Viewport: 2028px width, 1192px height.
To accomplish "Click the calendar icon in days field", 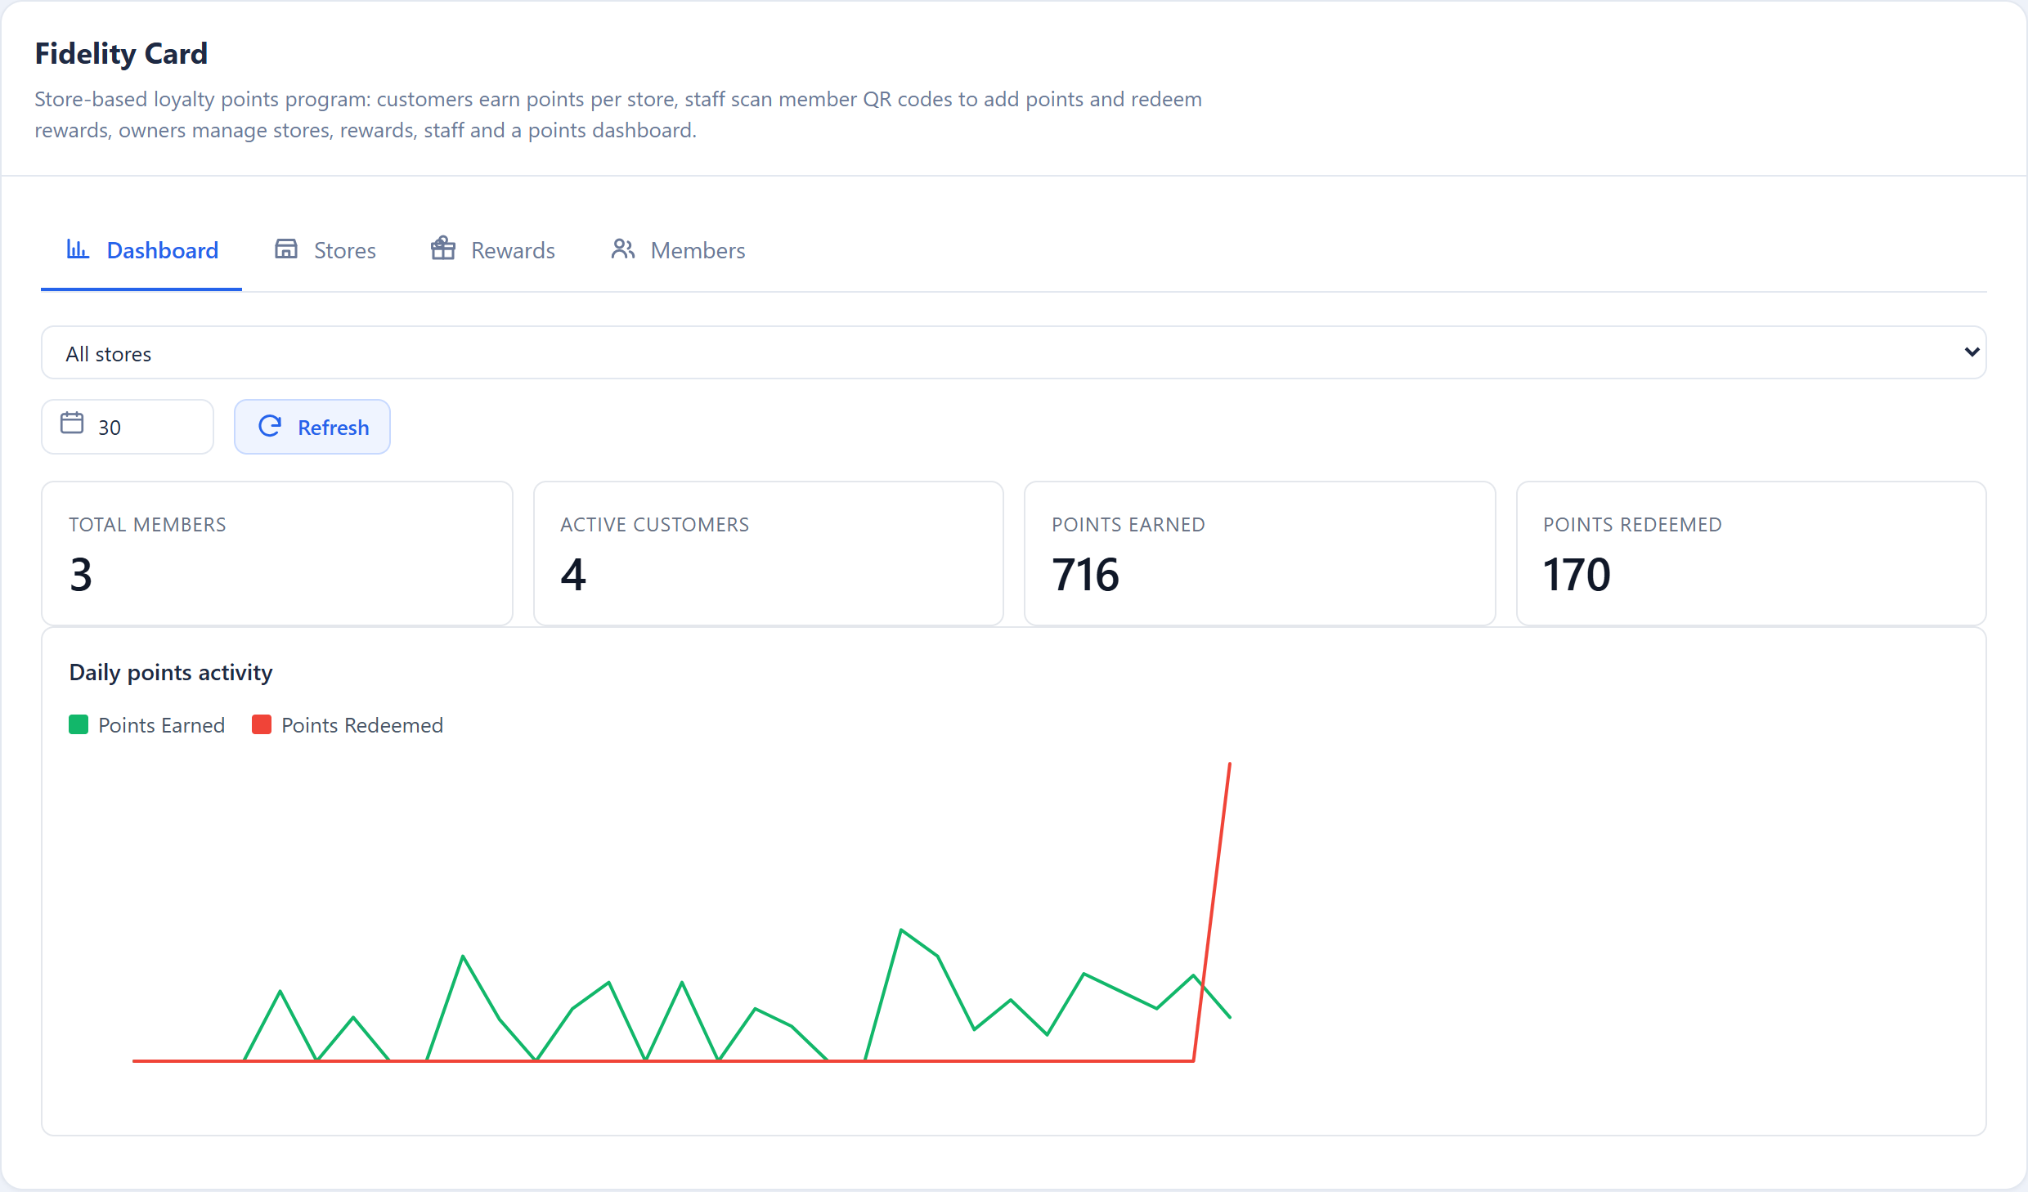I will point(72,423).
